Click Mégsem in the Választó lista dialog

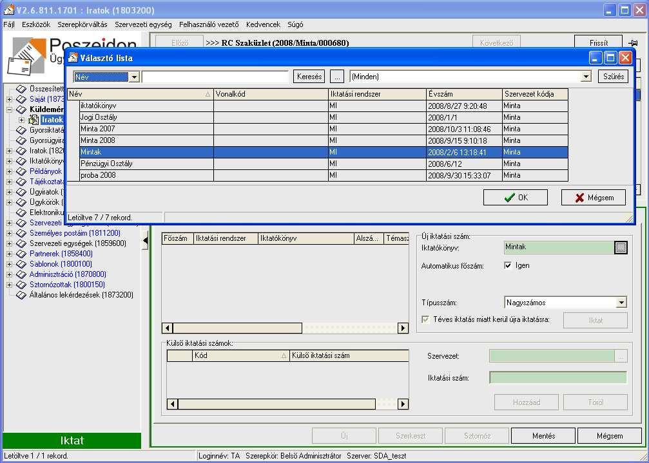coord(594,198)
